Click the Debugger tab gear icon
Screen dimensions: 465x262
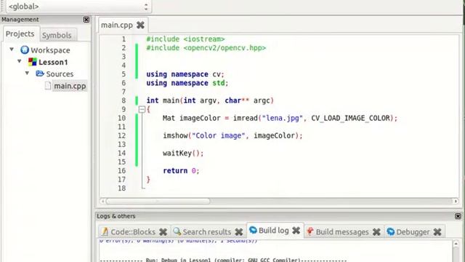pos(391,231)
